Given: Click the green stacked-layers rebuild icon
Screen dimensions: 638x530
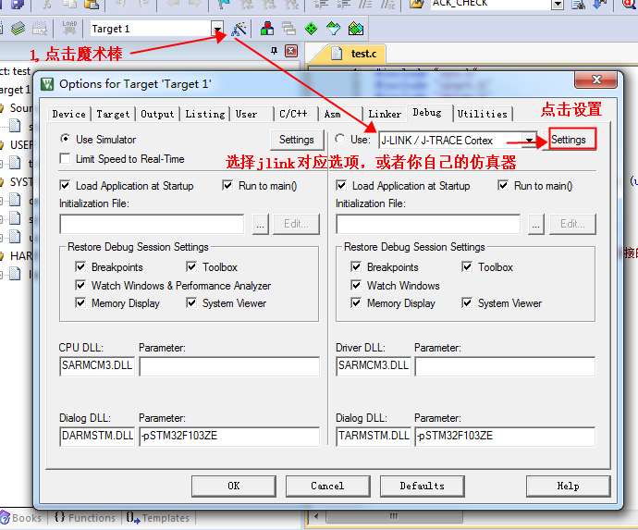Looking at the screenshot, I should pos(18,29).
